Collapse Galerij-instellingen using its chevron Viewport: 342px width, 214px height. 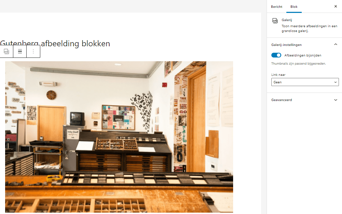335,45
